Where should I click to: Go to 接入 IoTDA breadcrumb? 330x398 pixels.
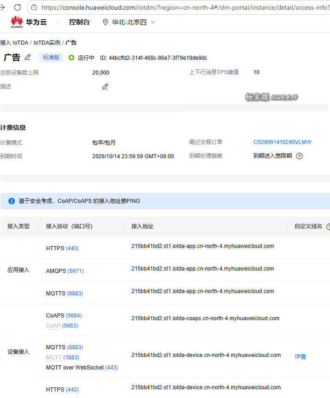(14, 43)
